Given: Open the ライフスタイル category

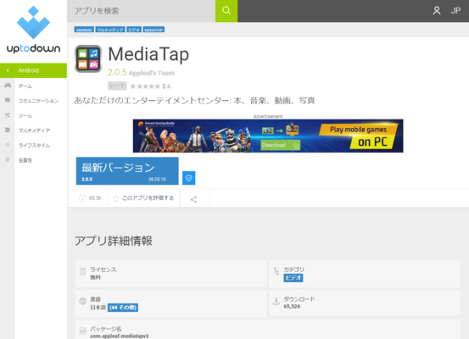Looking at the screenshot, I should click(34, 145).
